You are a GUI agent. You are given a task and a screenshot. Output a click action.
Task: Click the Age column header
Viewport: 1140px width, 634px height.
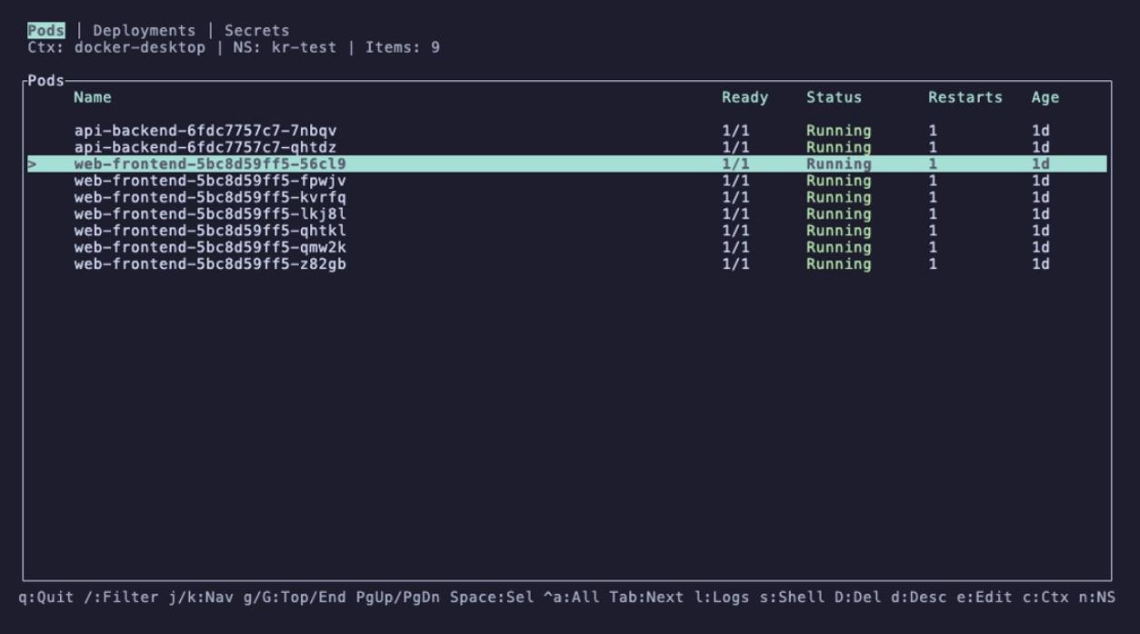(1045, 97)
